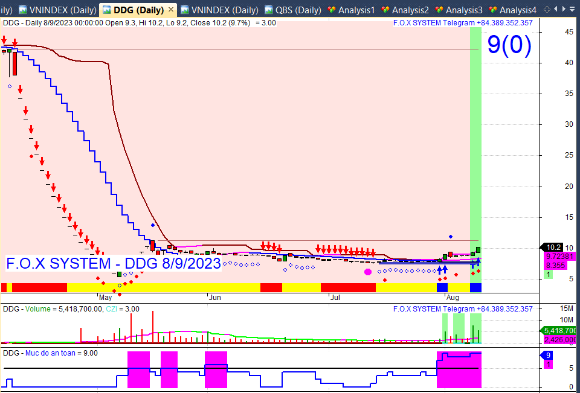Click the Analysis1 tab icon
This screenshot has width=580, height=393.
pos(332,10)
